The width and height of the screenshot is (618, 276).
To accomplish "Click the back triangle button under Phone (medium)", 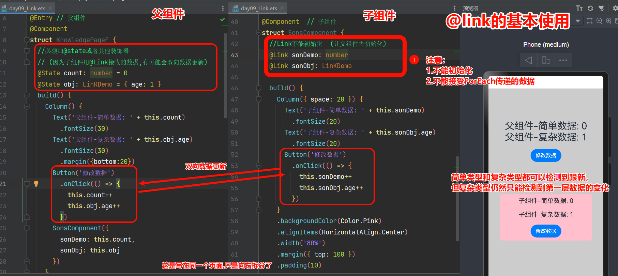I will pos(529,60).
